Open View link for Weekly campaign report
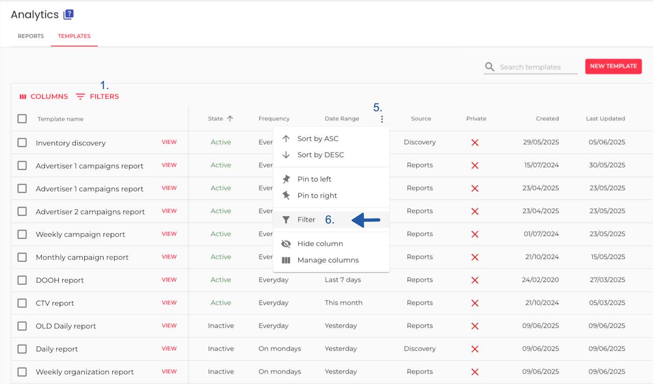Image resolution: width=653 pixels, height=384 pixels. 169,234
